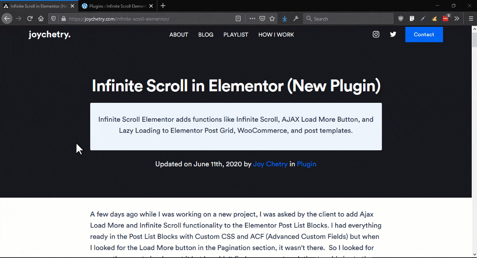Screen dimensions: 477x258
Task: Open the uBlock shield extension
Action: tap(401, 19)
